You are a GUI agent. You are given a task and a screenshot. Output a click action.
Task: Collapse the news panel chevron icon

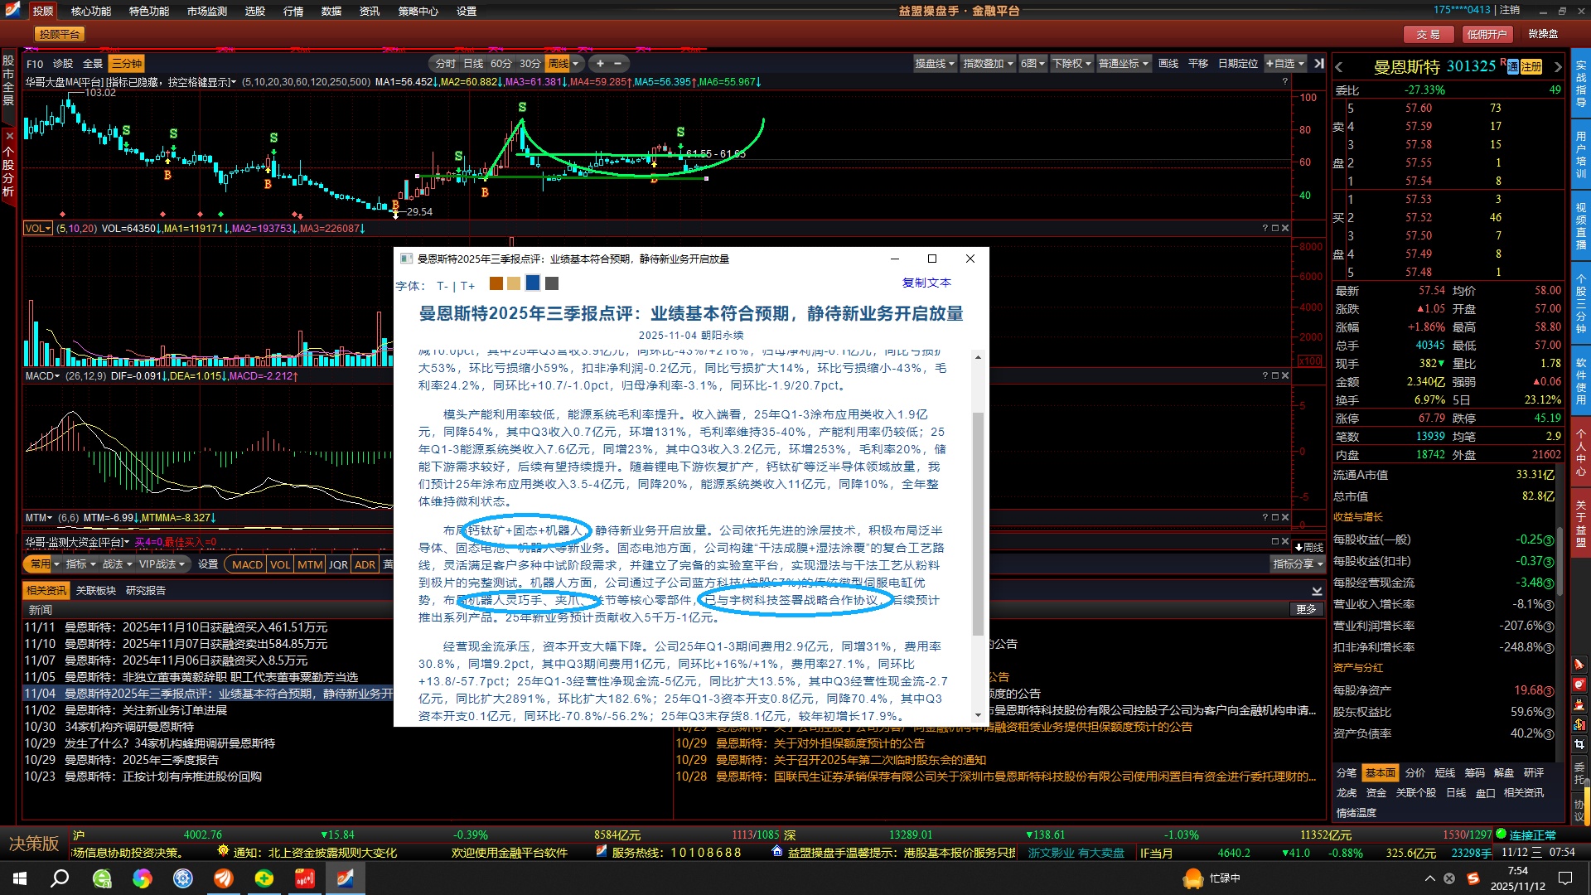pyautogui.click(x=1317, y=591)
